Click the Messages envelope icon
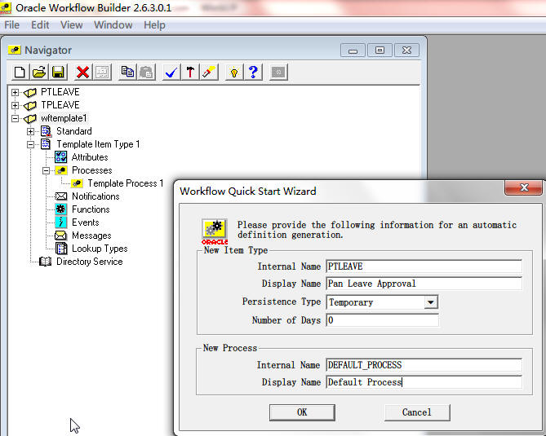546x436 pixels. [61, 236]
